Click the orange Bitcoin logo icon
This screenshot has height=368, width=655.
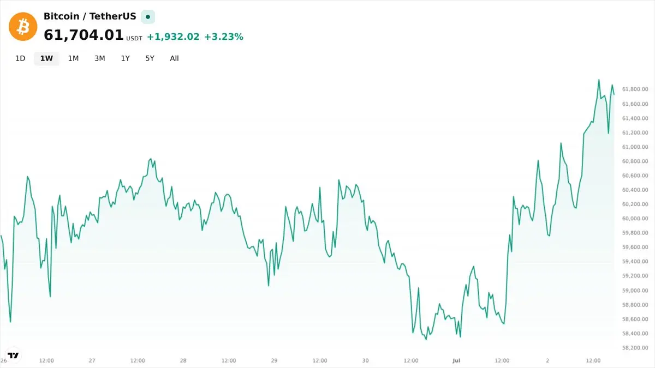(23, 26)
